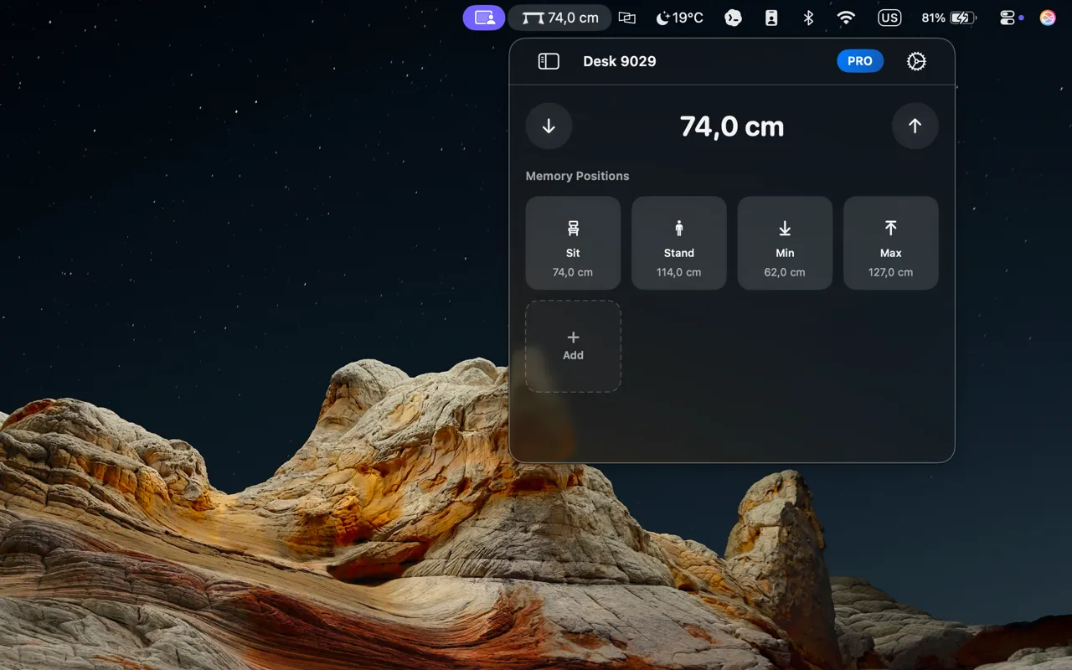Image resolution: width=1072 pixels, height=670 pixels.
Task: Open Control Center
Action: click(1008, 18)
